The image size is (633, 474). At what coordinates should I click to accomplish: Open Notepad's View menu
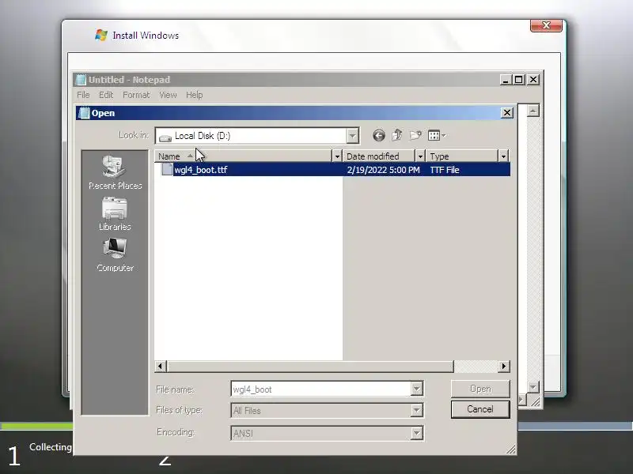168,95
